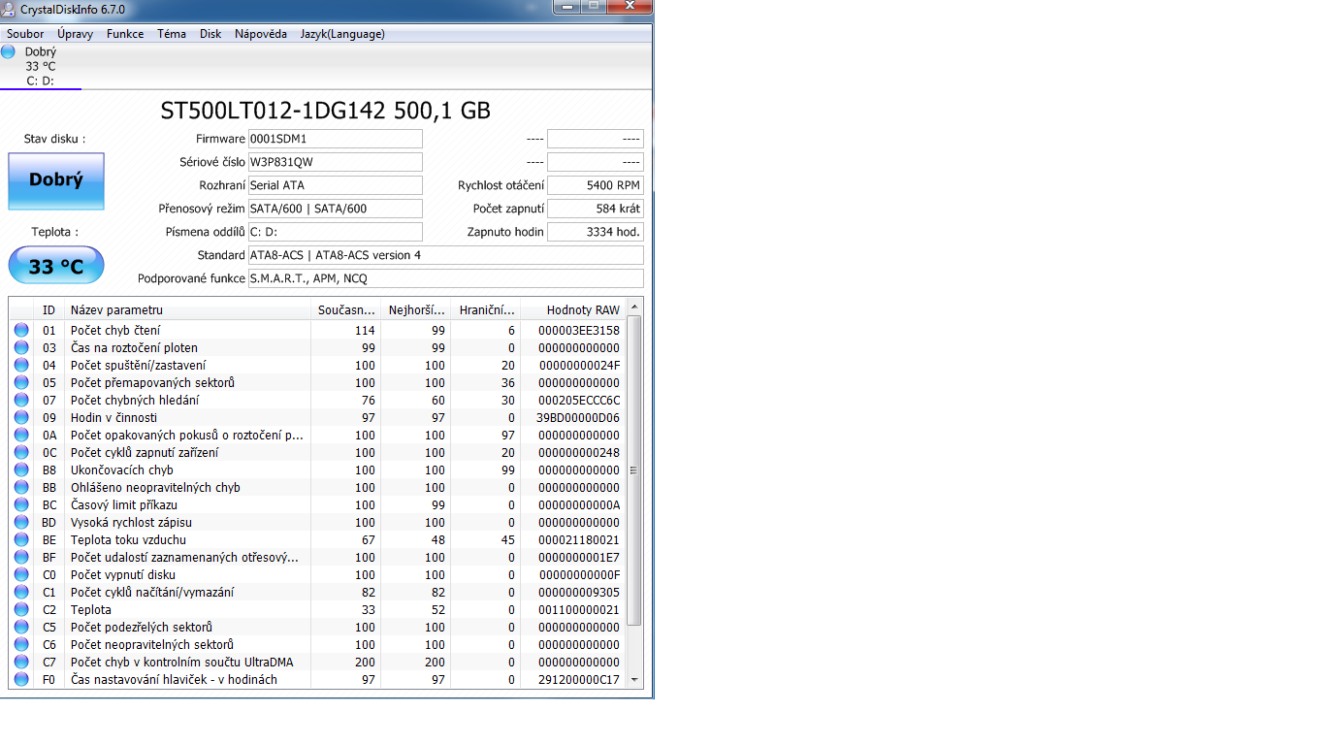Click the Sériové číslo field W3P831QW
Image resolution: width=1325 pixels, height=745 pixels.
pos(336,162)
